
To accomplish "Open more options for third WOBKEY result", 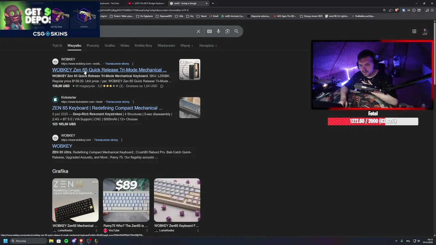I will (122, 140).
